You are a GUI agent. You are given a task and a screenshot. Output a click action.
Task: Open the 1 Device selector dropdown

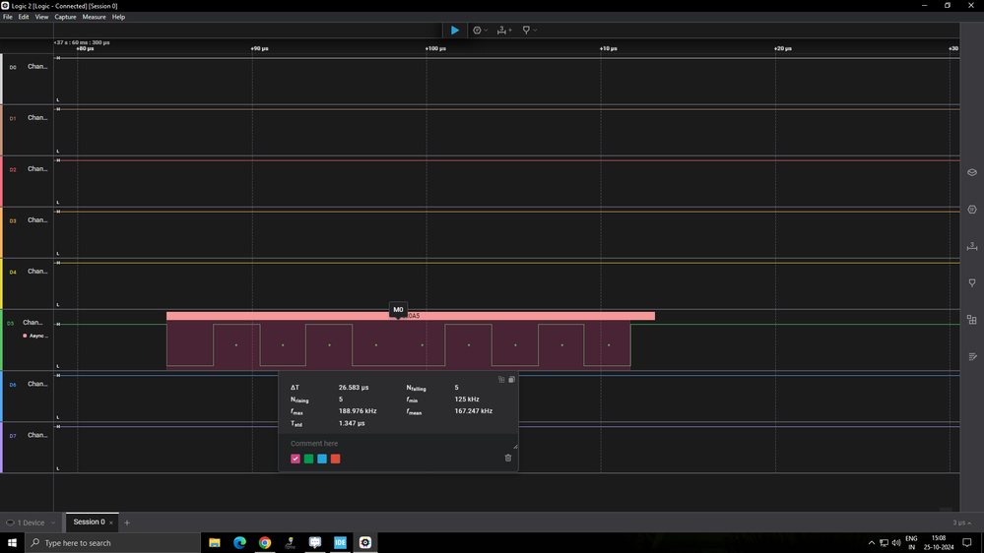tap(31, 522)
